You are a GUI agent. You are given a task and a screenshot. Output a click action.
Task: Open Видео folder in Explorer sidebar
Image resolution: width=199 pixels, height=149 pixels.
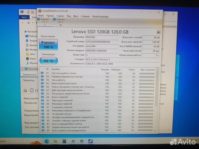pos(31,58)
